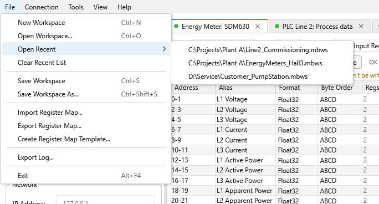Select Export Register Map...
This screenshot has height=204, width=379.
point(86,126)
